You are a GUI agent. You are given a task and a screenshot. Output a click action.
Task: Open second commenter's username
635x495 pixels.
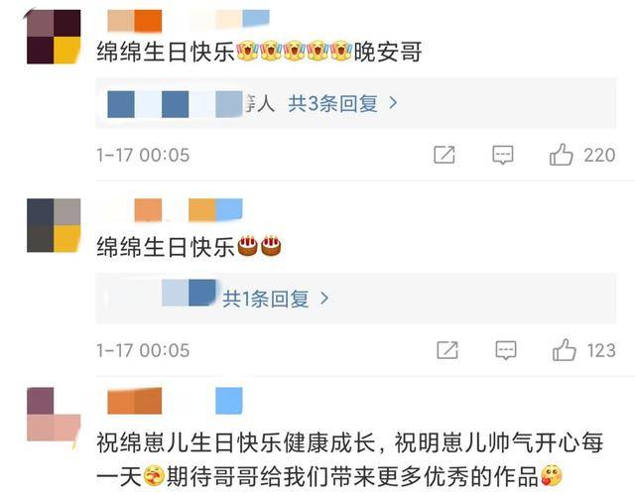pyautogui.click(x=175, y=209)
